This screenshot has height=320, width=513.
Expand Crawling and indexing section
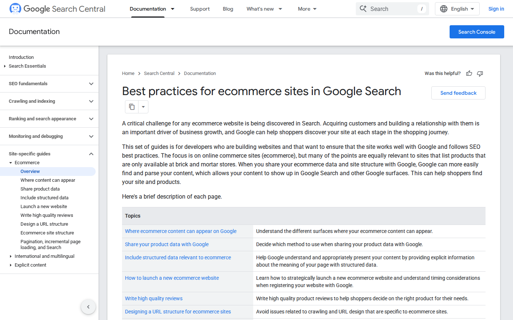click(91, 101)
